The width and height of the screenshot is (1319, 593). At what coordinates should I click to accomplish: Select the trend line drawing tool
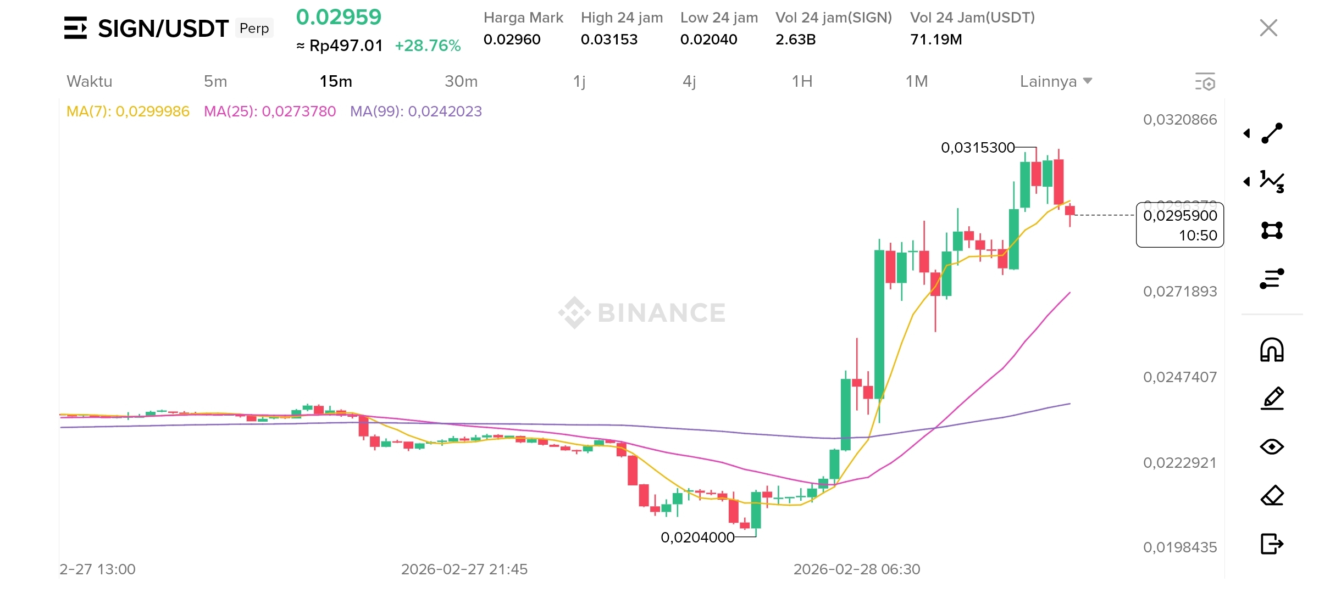pyautogui.click(x=1272, y=133)
